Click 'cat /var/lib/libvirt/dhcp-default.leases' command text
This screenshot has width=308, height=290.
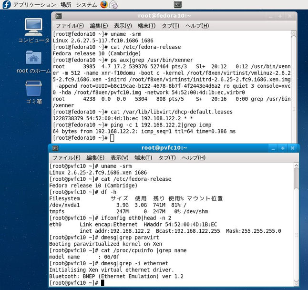pos(172,112)
